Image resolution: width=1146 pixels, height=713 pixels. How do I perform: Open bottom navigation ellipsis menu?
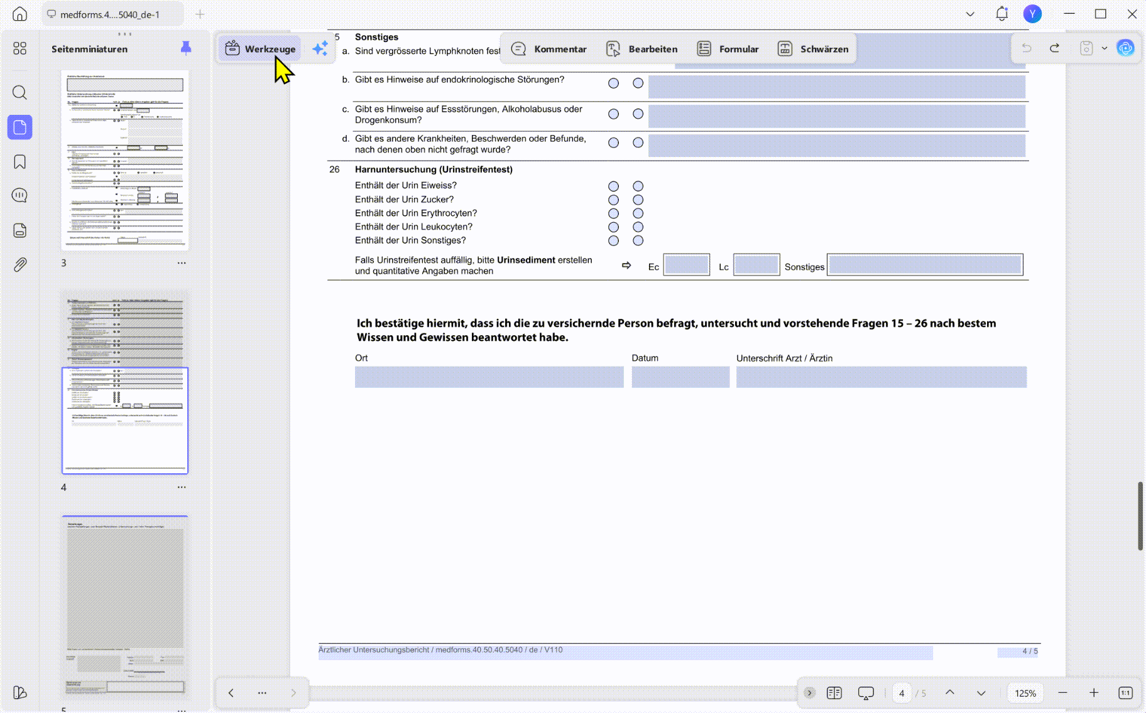coord(262,693)
